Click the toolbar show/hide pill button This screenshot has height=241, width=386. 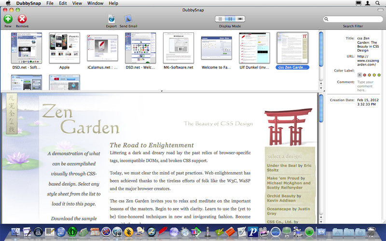[x=381, y=10]
